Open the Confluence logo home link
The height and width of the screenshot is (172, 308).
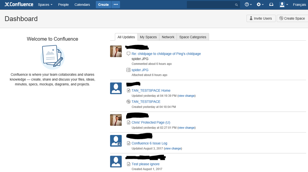(x=19, y=5)
